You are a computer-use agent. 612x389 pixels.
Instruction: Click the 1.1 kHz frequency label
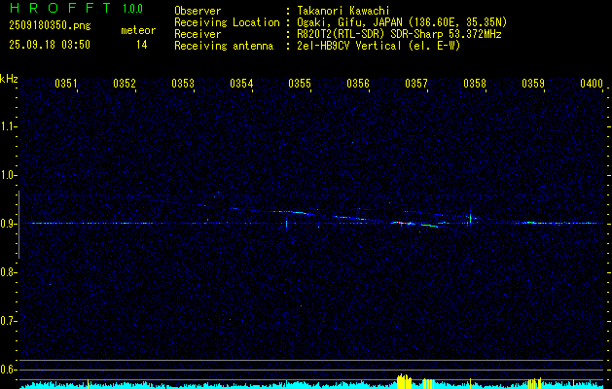click(x=8, y=126)
